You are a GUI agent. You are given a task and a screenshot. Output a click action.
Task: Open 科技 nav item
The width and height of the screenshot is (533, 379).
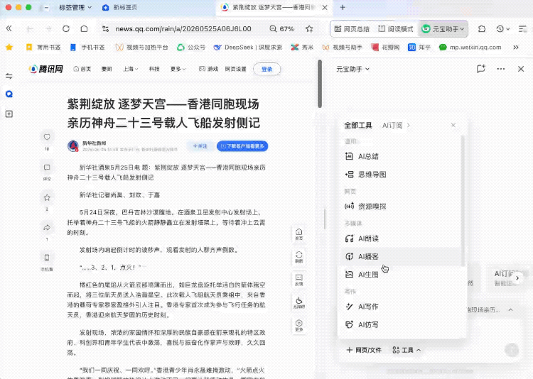(x=154, y=69)
